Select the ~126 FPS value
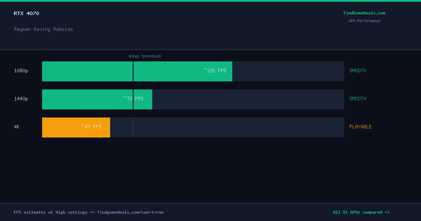 [x=215, y=71]
